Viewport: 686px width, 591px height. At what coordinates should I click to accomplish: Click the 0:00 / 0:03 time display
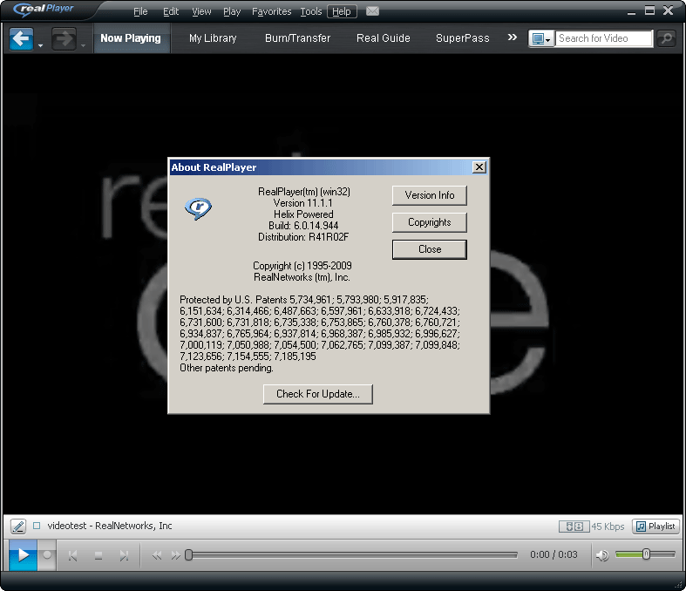point(554,554)
